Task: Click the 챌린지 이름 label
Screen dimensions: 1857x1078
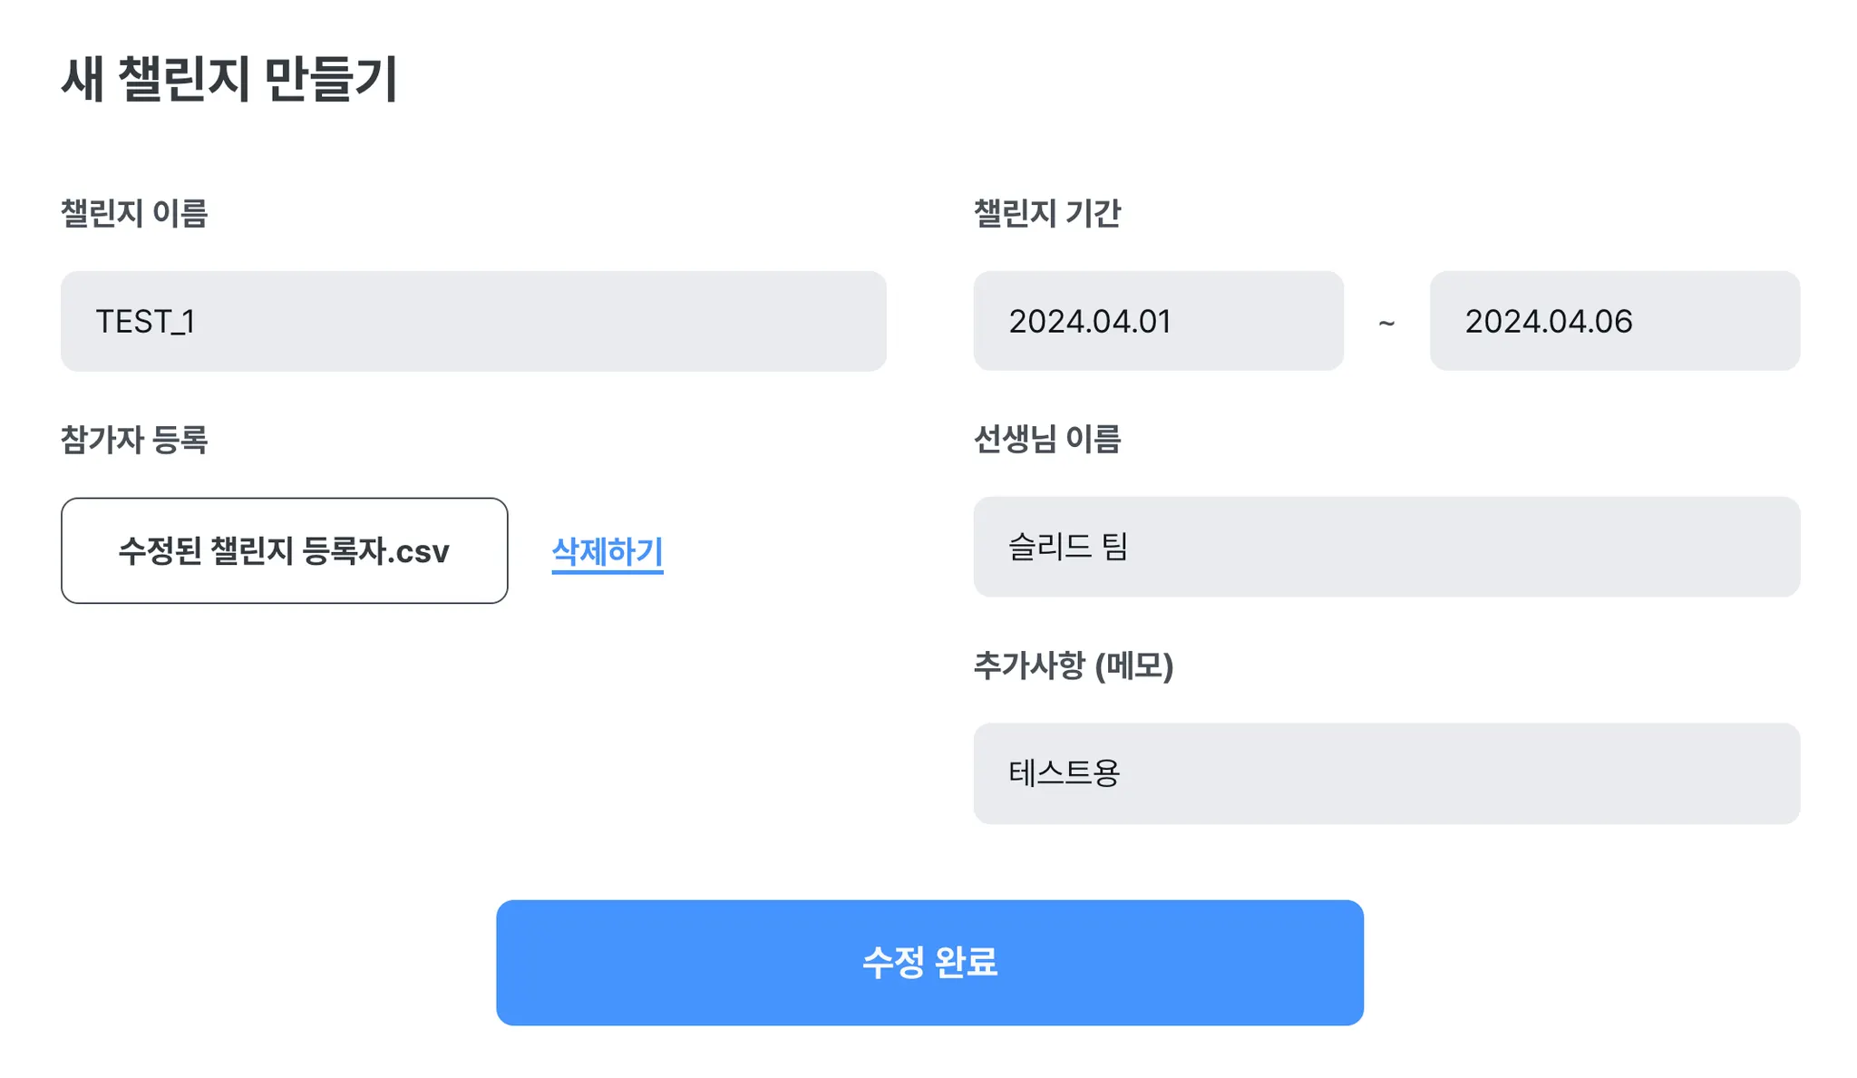Action: coord(134,213)
